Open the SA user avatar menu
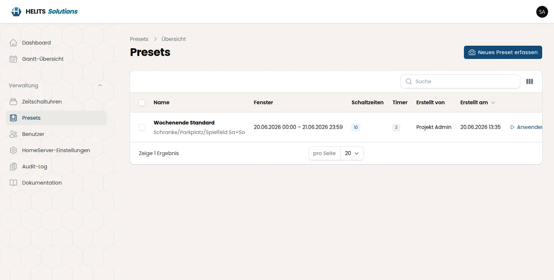Viewport: 554px width, 280px height. [x=542, y=12]
